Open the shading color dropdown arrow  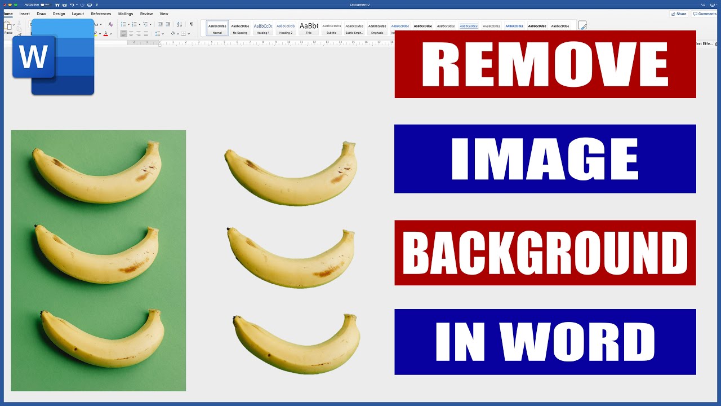(177, 34)
